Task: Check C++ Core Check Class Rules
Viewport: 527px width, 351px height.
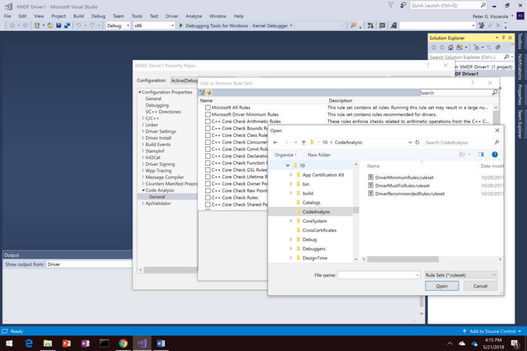Action: (x=208, y=134)
